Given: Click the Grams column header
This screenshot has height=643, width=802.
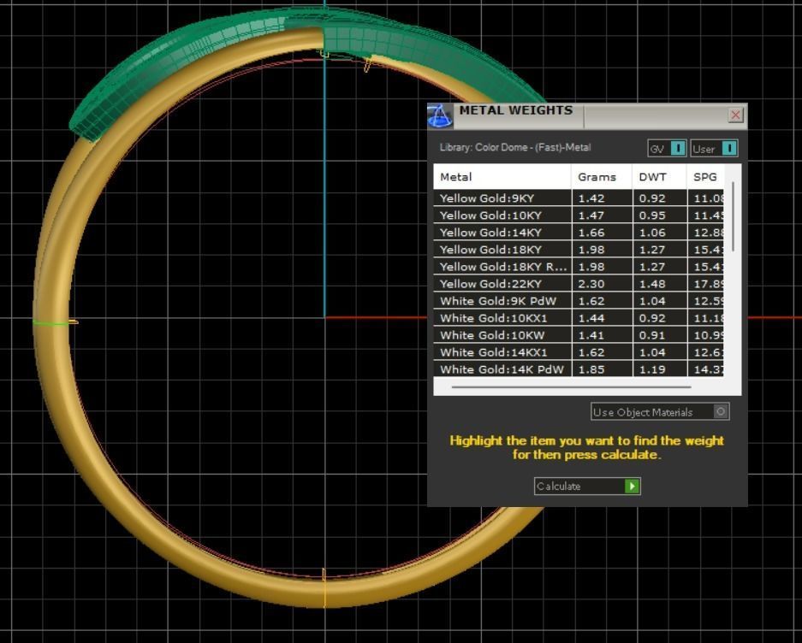Looking at the screenshot, I should pos(602,177).
